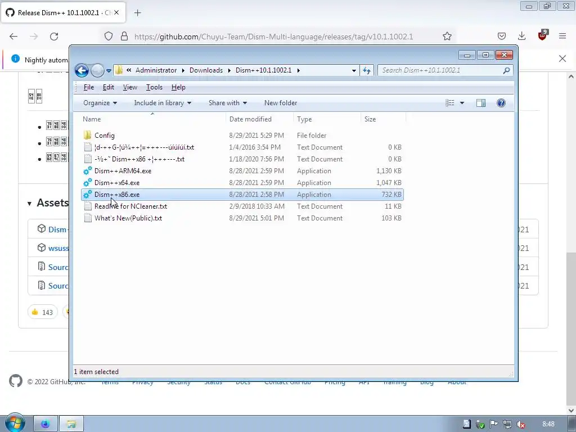
Task: Click the search magnifier in Explorer
Action: pos(506,70)
